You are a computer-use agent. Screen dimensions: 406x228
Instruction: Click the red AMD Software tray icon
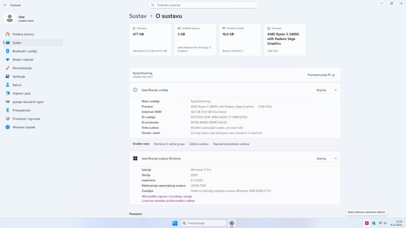(x=367, y=223)
